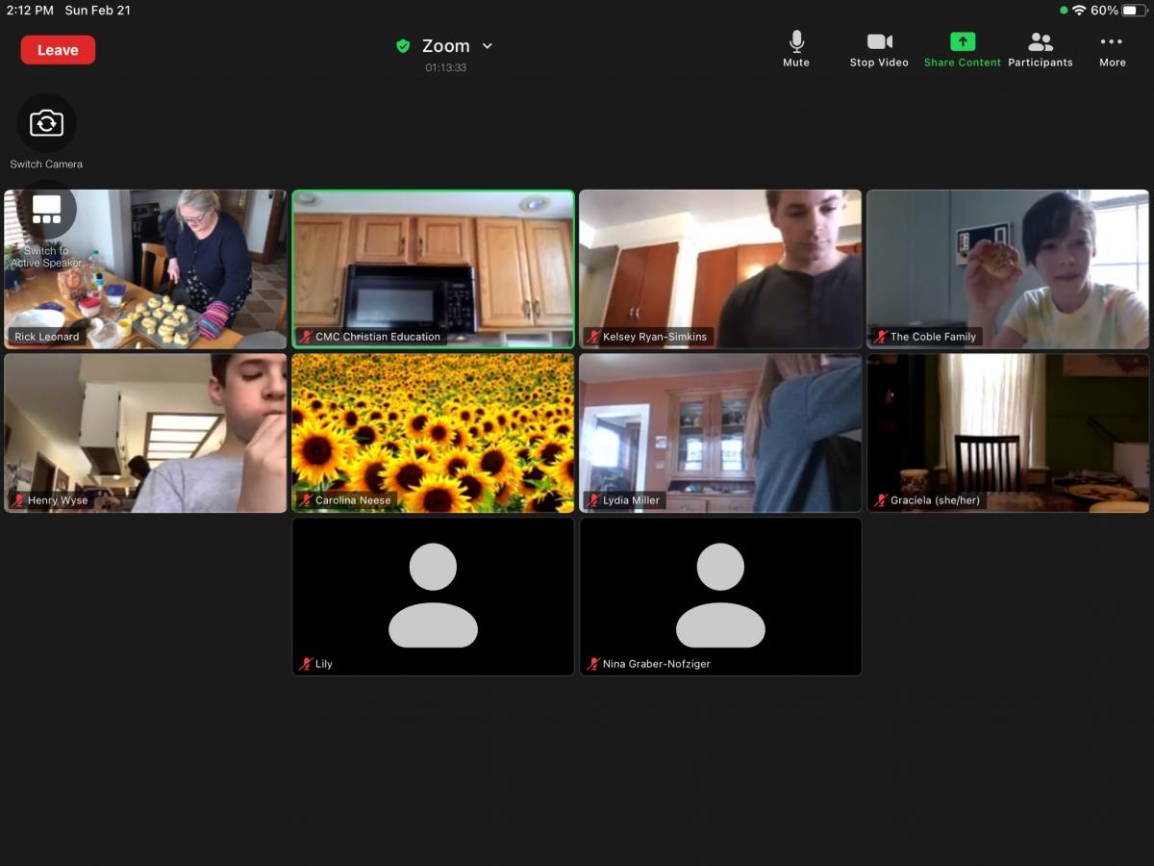Tap the meeting timer 01:13:33
Screen dimensions: 1154x866
click(446, 68)
